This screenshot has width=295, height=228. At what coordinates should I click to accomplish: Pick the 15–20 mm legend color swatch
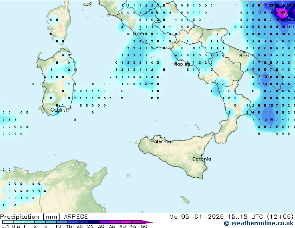click(72, 222)
